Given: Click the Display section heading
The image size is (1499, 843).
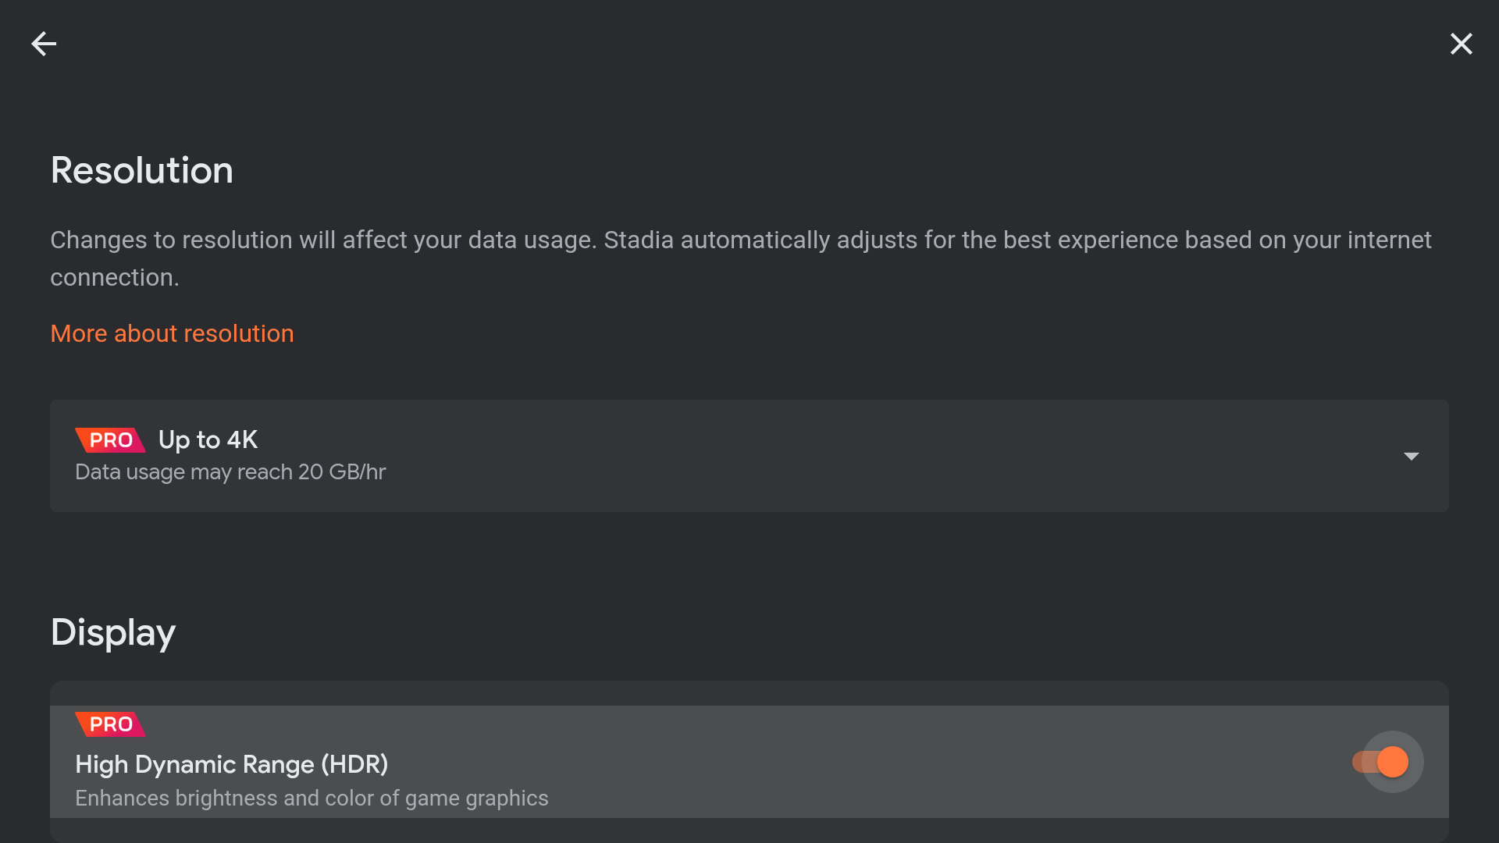Looking at the screenshot, I should 113,632.
